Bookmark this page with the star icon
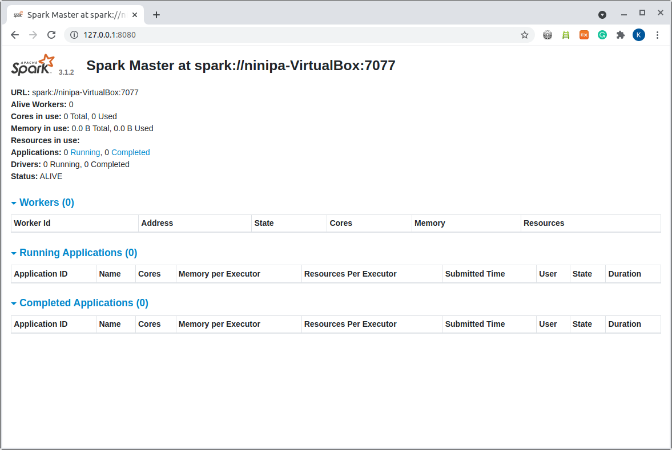 click(x=525, y=35)
